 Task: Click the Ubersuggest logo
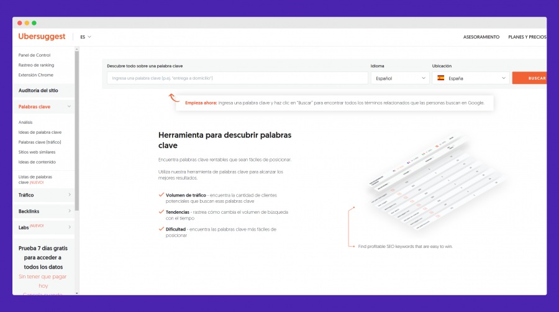[42, 37]
